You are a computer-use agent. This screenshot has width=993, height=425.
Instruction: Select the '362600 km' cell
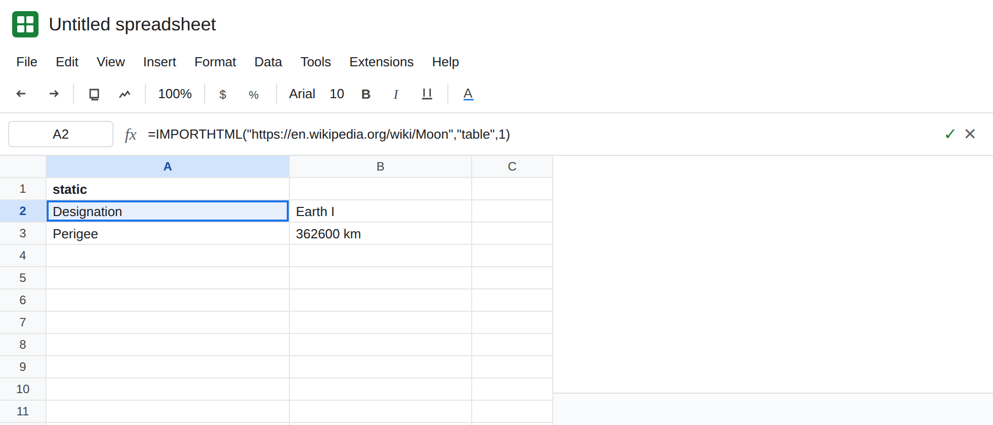tap(380, 233)
